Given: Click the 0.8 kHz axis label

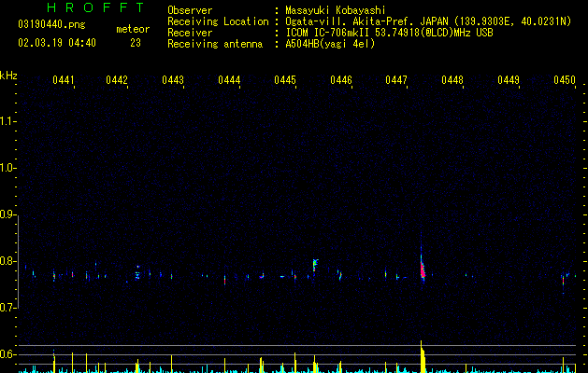Looking at the screenshot, I should click(7, 261).
